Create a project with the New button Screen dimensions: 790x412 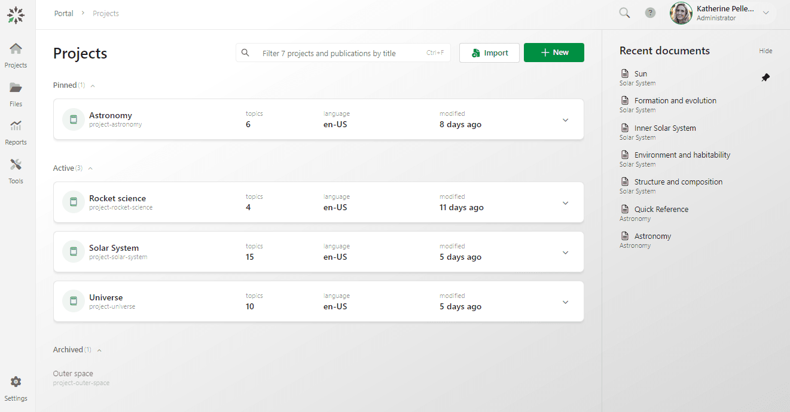[x=554, y=53]
